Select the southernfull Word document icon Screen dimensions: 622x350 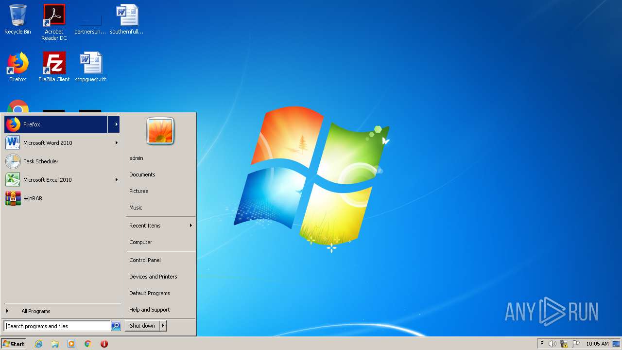(x=127, y=19)
